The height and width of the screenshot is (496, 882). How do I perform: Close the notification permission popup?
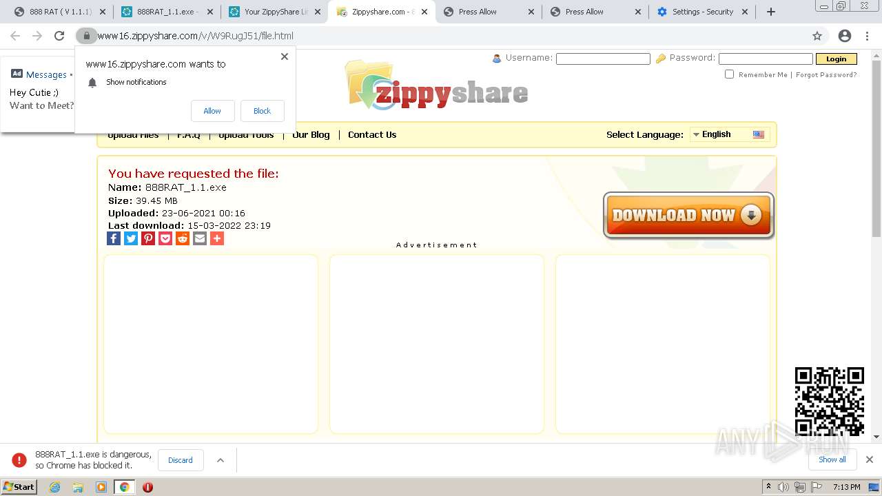[285, 56]
